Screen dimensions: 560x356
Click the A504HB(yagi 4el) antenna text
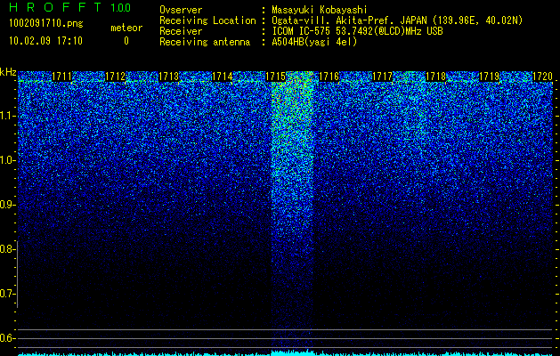pos(314,42)
